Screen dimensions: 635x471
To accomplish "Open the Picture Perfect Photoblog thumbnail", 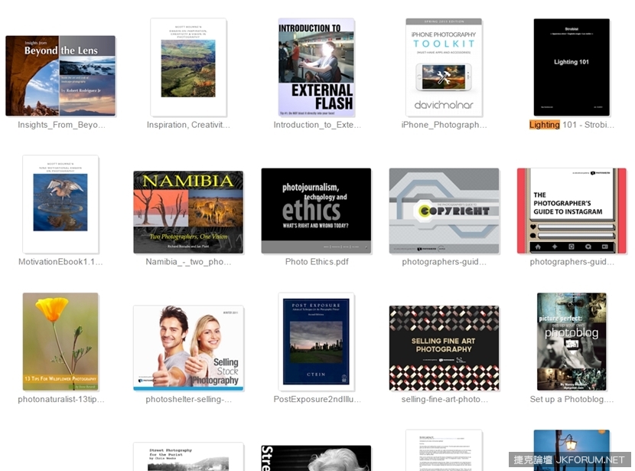I will tap(571, 342).
